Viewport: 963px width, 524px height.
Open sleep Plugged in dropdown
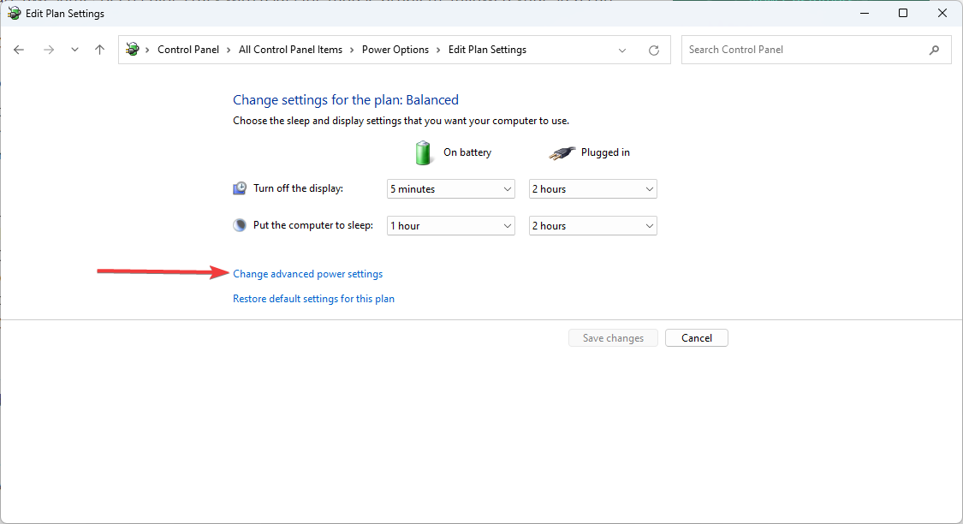click(x=592, y=226)
